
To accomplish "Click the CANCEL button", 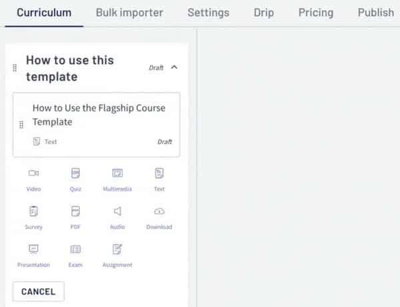I will pyautogui.click(x=38, y=292).
